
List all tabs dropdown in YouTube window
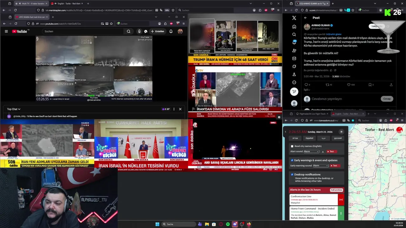[x=156, y=17]
